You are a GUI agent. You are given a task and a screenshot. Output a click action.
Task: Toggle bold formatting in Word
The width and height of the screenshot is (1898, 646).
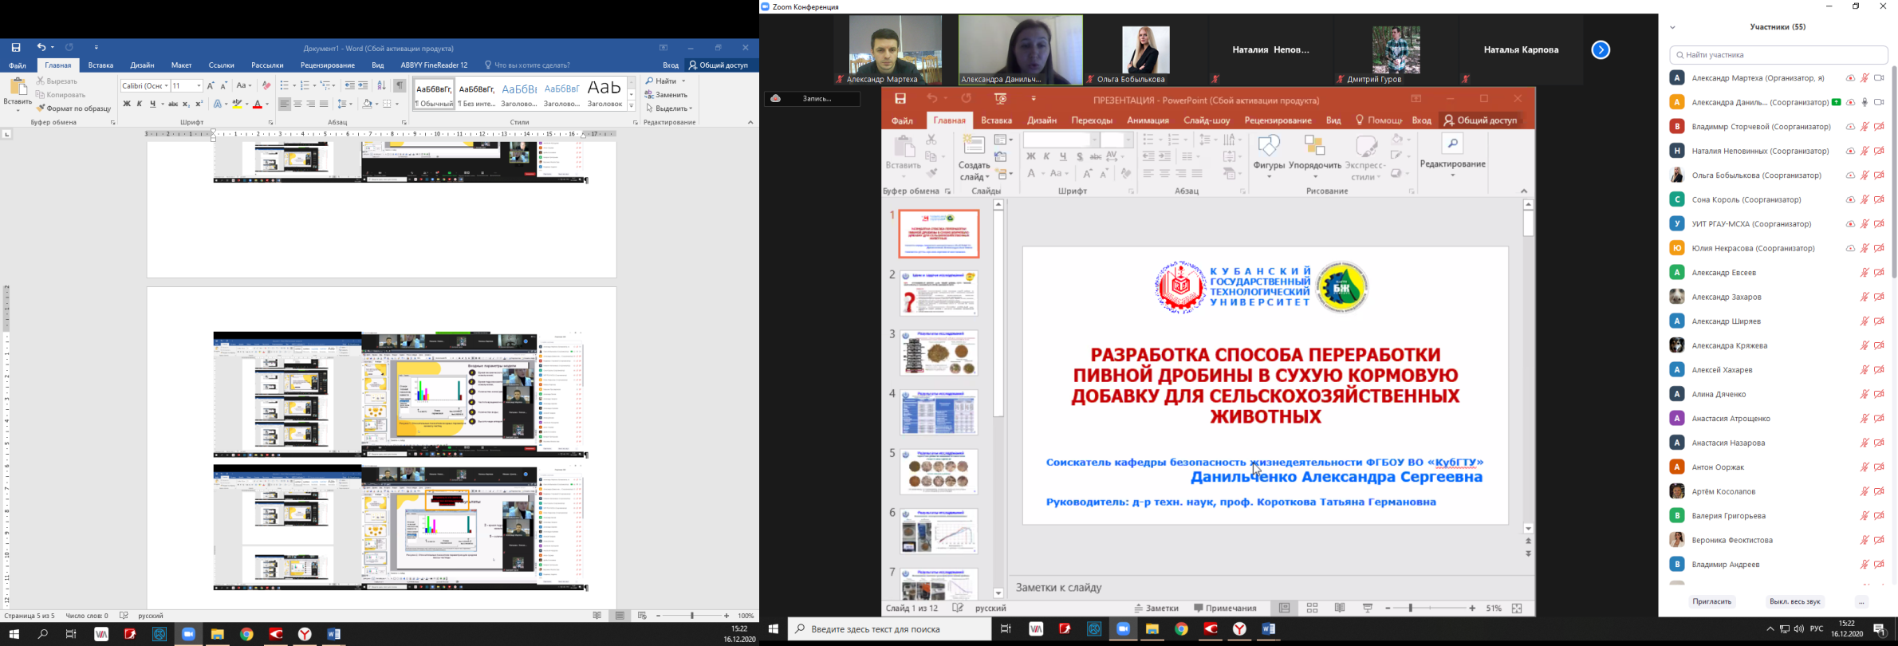click(x=126, y=104)
